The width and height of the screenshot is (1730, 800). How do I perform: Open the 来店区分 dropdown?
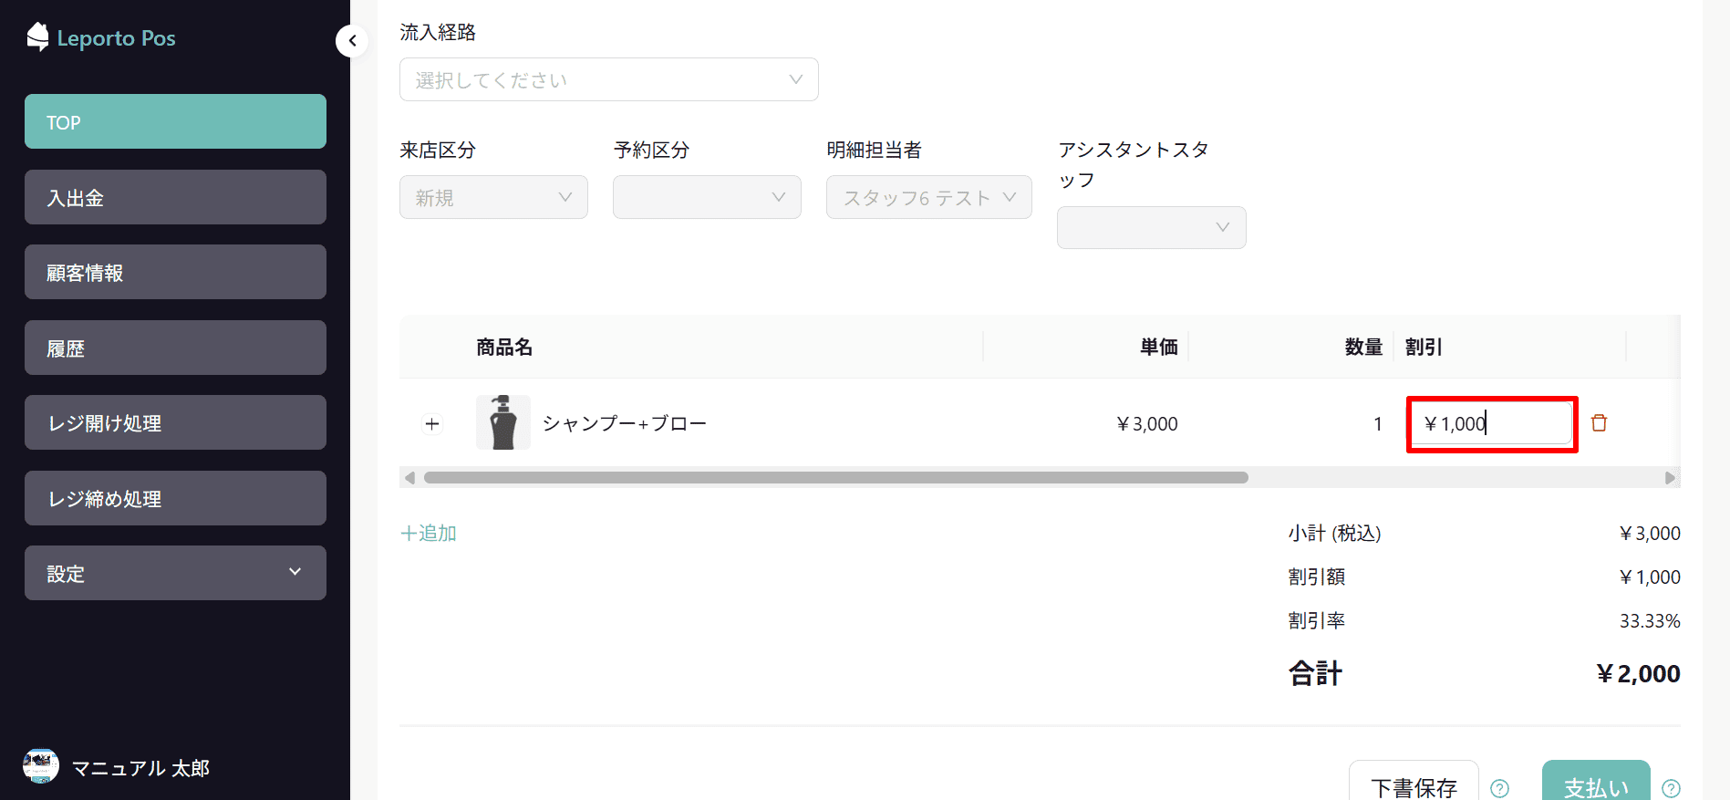493,197
